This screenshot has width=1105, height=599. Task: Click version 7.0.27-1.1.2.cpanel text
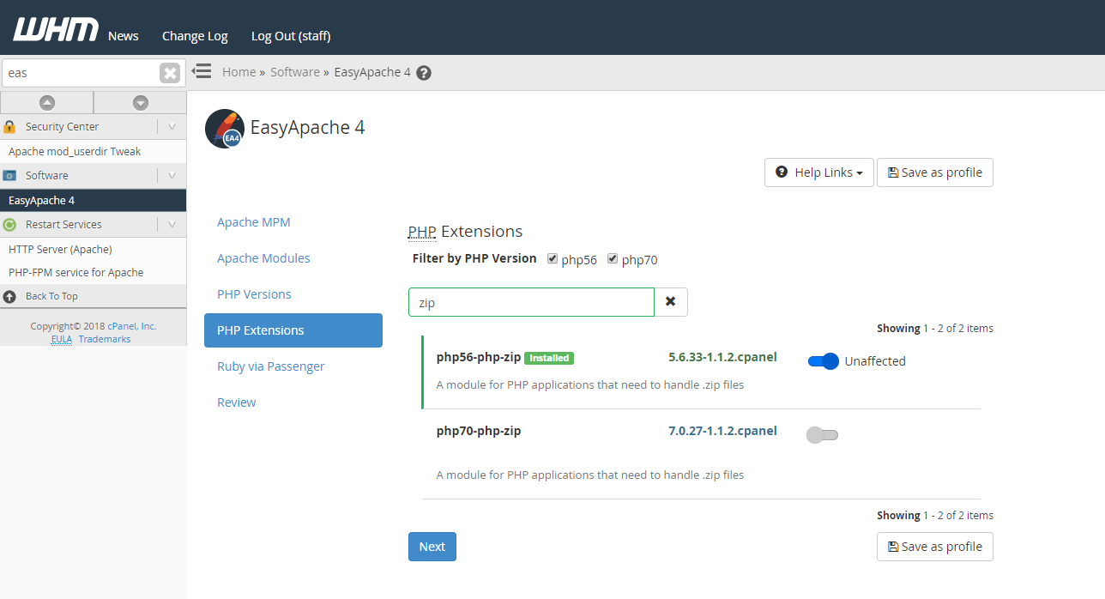click(722, 431)
